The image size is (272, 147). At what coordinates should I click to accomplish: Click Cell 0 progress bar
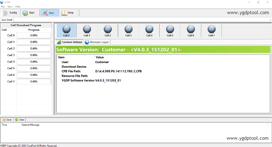(x=34, y=35)
